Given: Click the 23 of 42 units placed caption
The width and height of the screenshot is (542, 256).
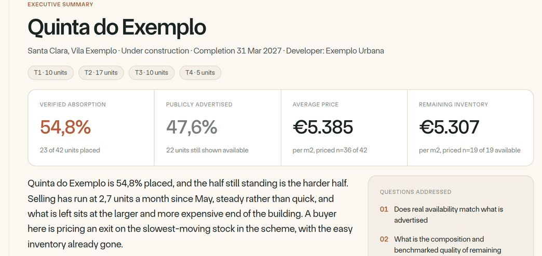Looking at the screenshot, I should [70, 150].
